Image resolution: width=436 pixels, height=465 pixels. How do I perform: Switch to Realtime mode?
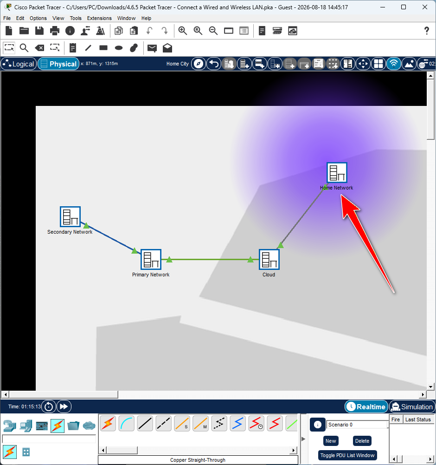tap(366, 406)
